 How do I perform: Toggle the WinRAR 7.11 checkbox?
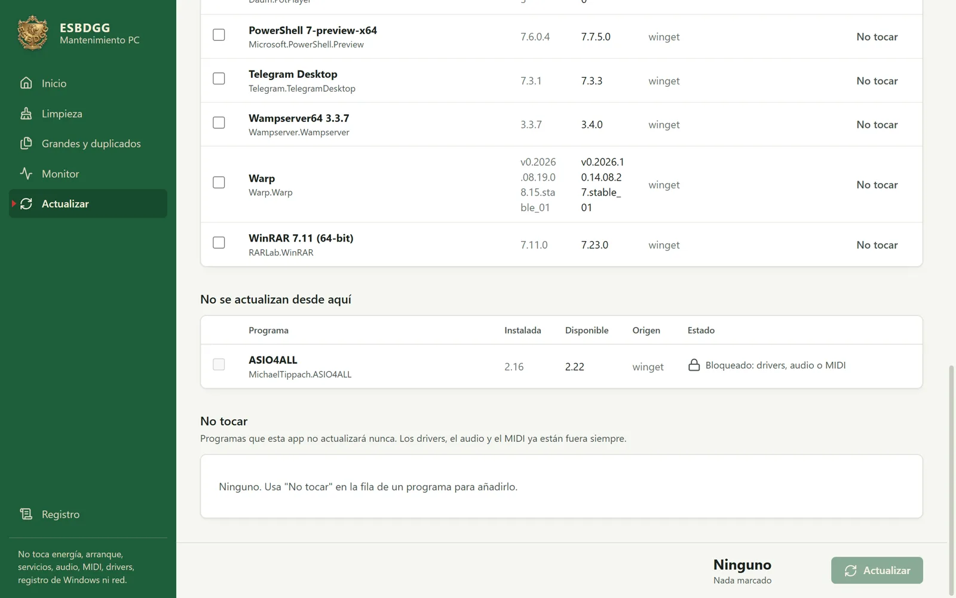pos(219,243)
